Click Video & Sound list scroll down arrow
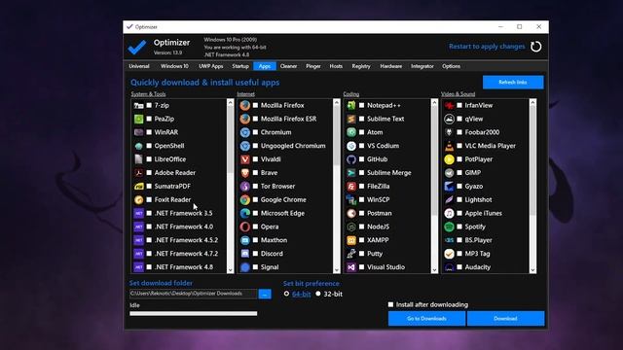Viewport: 623px width, 350px height. coord(532,270)
